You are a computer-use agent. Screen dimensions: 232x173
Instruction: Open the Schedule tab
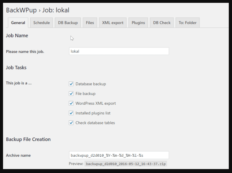pos(41,23)
